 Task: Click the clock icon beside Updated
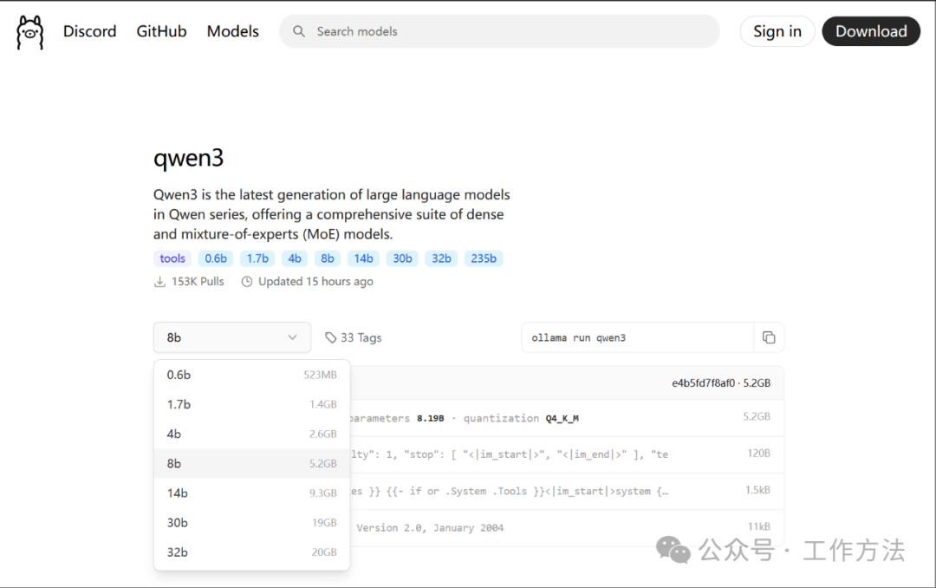coord(246,282)
